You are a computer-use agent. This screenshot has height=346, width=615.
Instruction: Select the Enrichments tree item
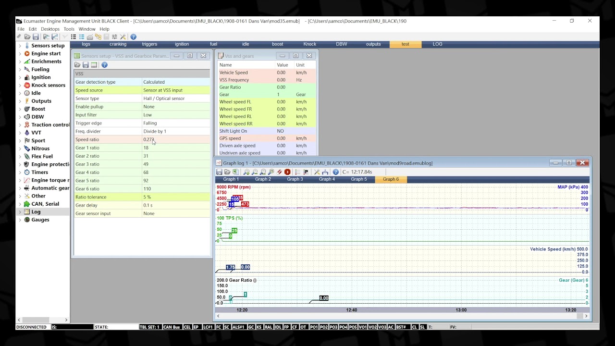[x=47, y=62]
